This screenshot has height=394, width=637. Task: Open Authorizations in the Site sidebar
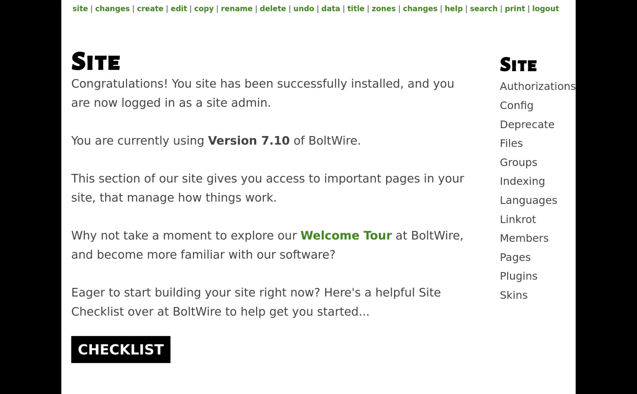(x=537, y=86)
